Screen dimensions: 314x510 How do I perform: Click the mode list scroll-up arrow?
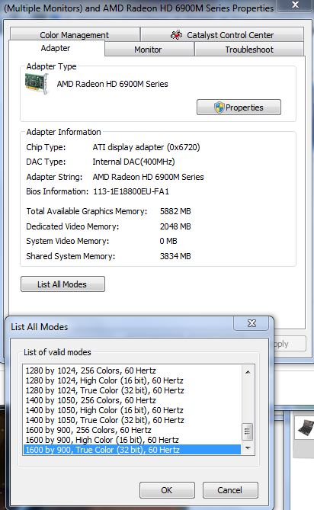click(x=248, y=371)
